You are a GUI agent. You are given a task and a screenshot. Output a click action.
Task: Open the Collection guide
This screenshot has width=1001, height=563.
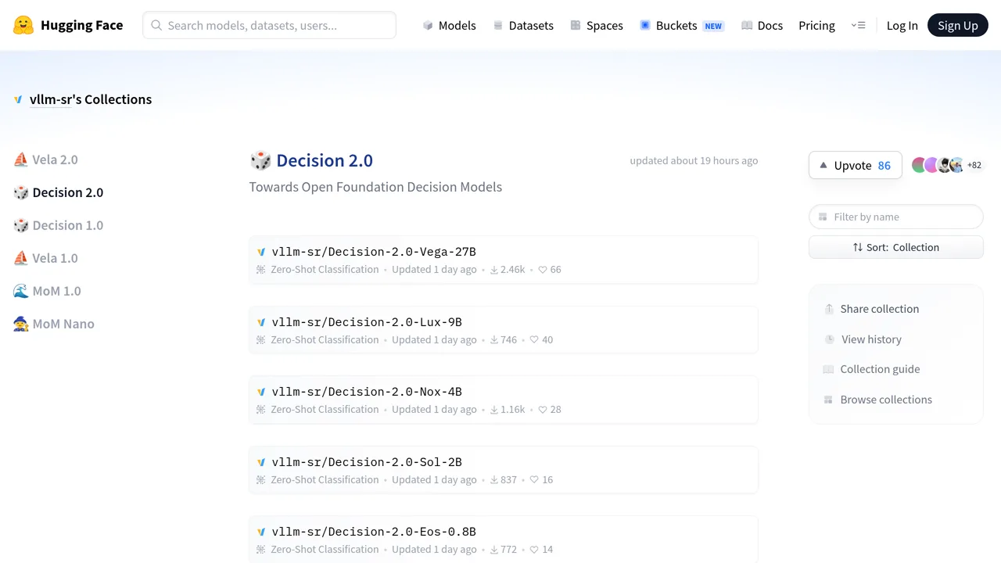pos(871,369)
